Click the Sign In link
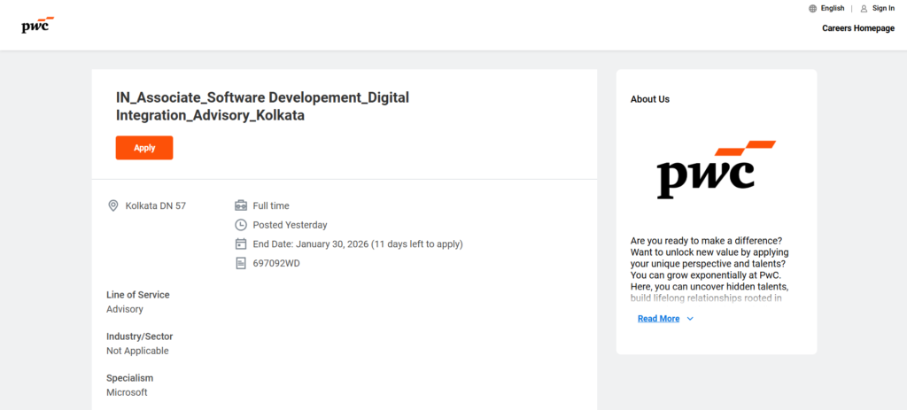The width and height of the screenshot is (907, 410). tap(883, 8)
